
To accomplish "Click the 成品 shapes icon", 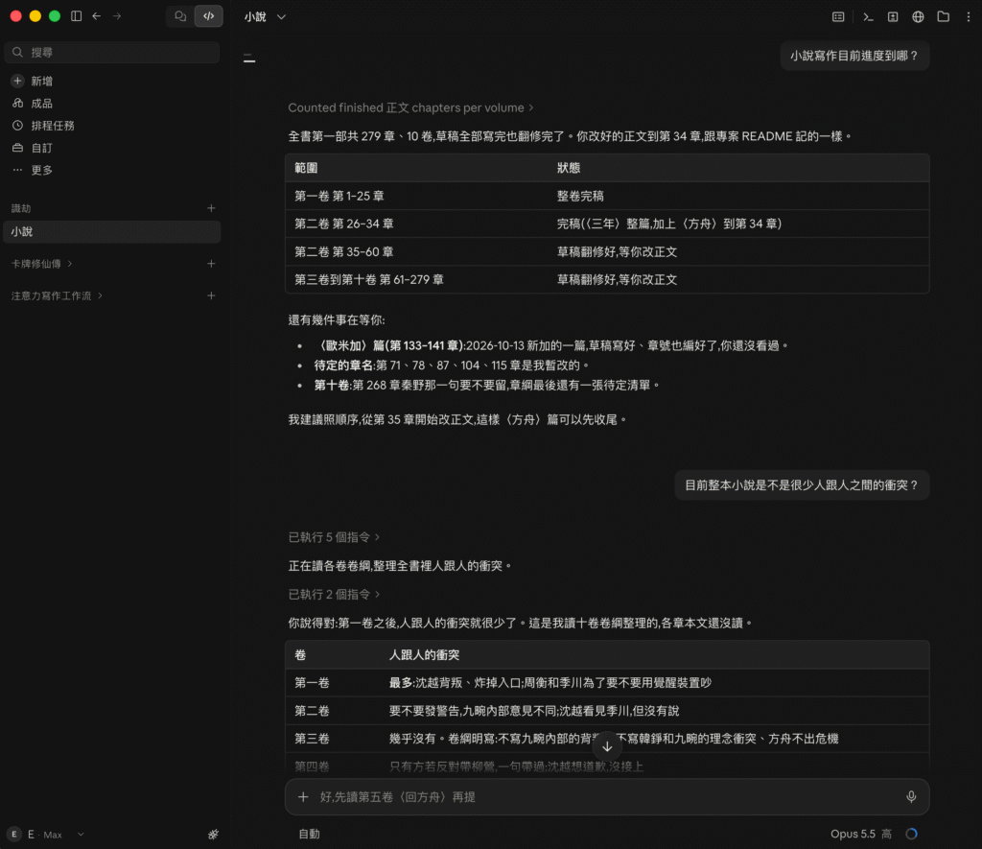I will pos(17,104).
